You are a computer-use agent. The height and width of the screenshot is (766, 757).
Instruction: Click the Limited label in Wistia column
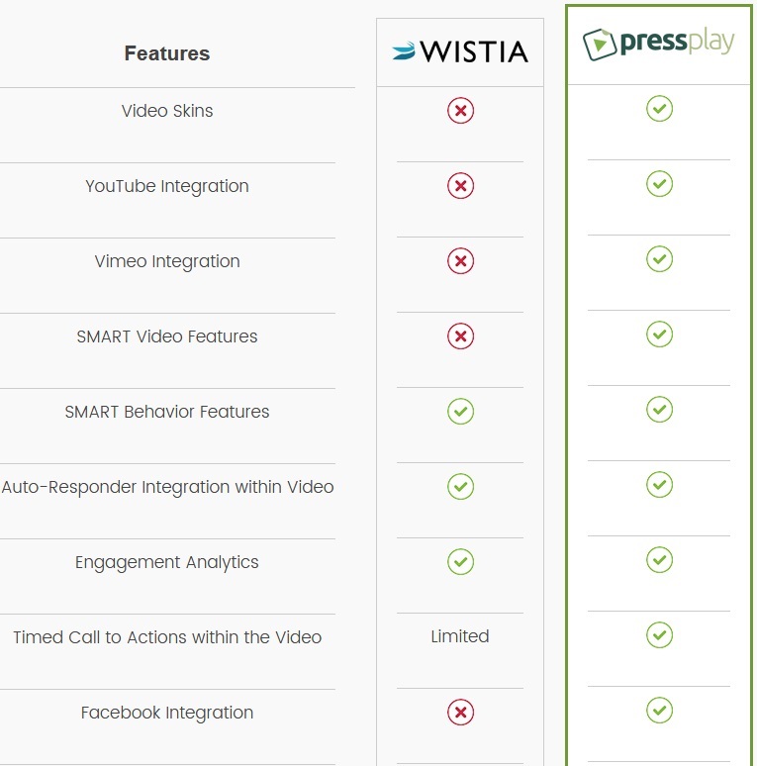pos(460,636)
